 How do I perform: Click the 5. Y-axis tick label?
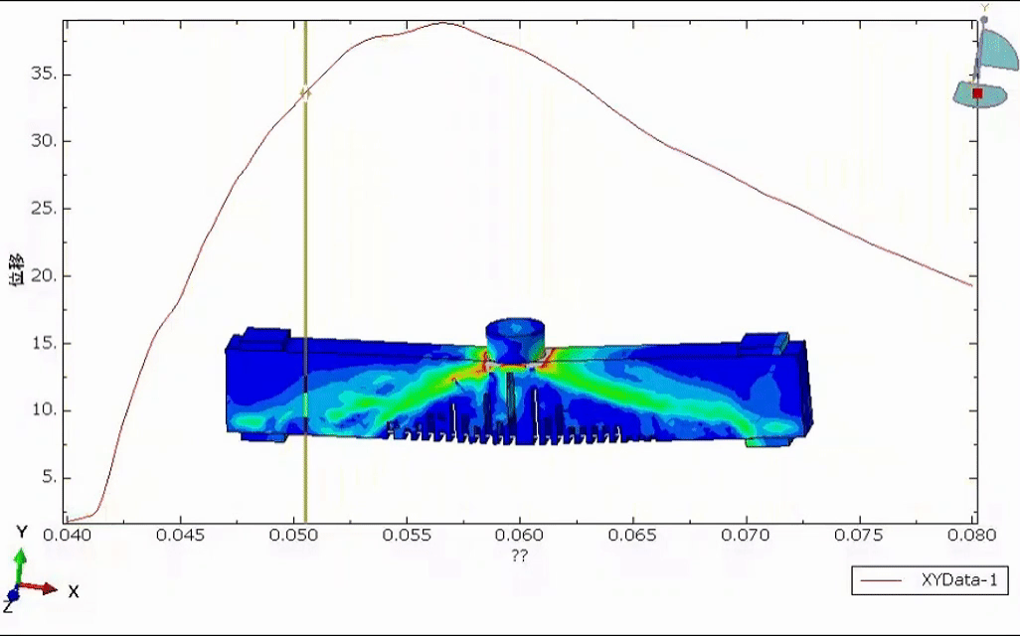(50, 477)
